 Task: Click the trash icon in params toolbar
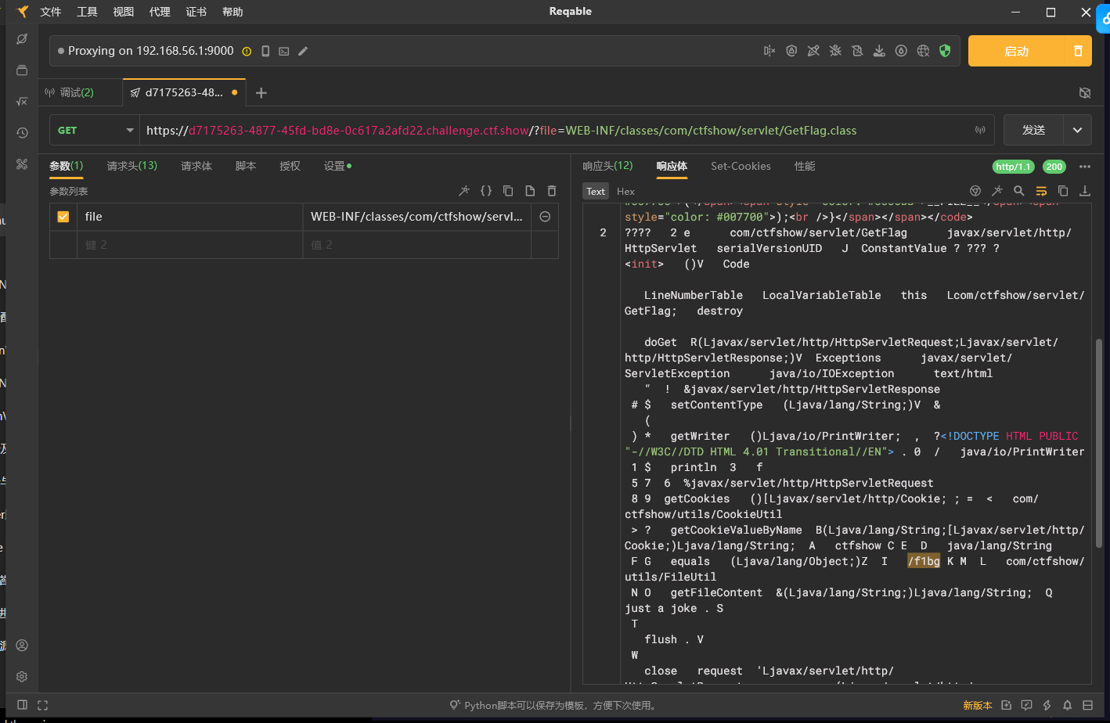click(x=552, y=190)
